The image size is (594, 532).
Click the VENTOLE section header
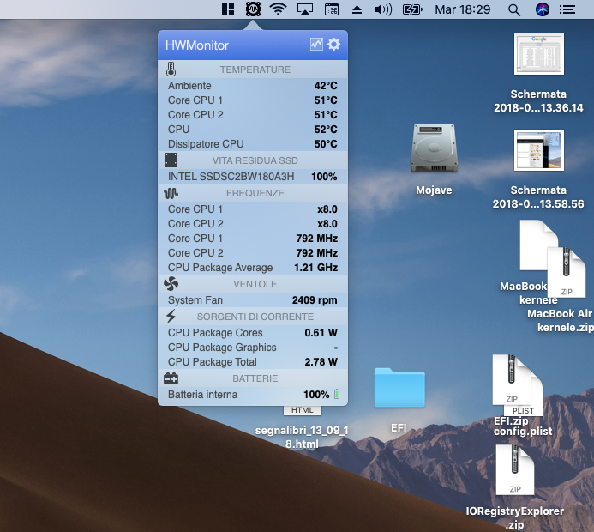click(253, 284)
